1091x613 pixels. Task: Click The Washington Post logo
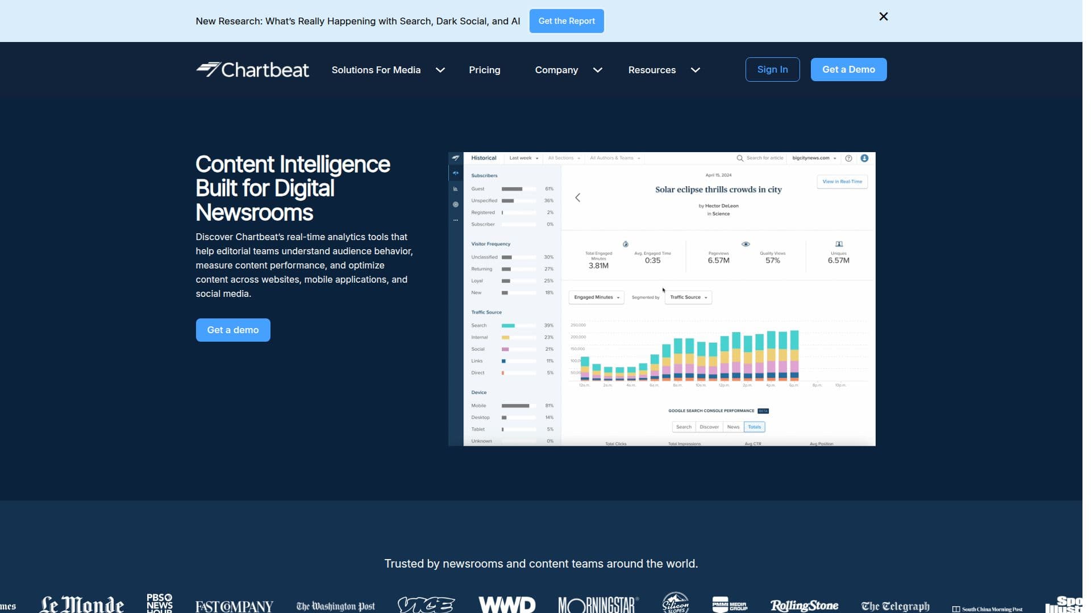(x=335, y=606)
